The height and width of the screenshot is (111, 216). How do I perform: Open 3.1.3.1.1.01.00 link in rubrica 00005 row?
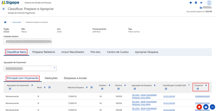click(169, 96)
